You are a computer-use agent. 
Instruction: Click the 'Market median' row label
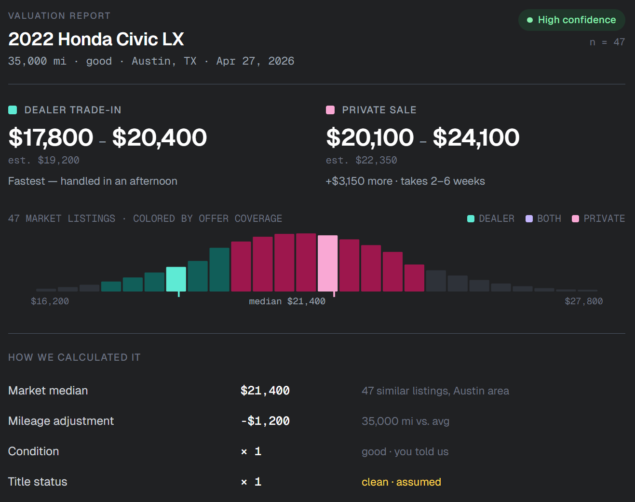[x=48, y=391]
